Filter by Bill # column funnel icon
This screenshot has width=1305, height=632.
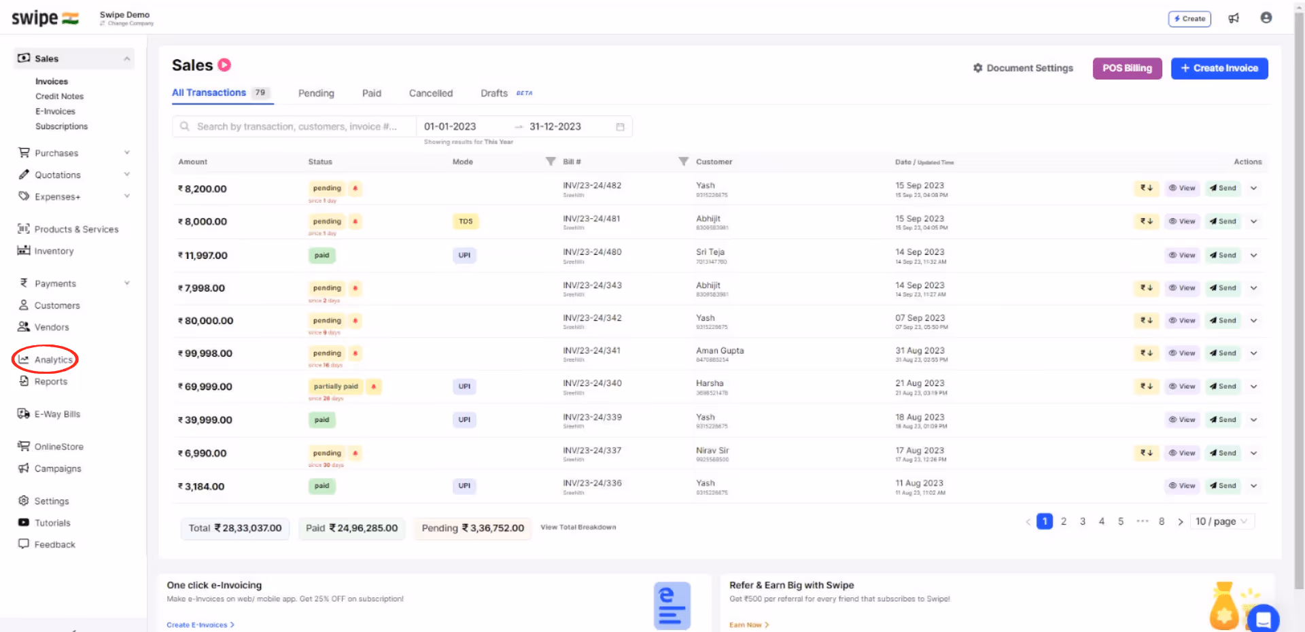pos(683,162)
